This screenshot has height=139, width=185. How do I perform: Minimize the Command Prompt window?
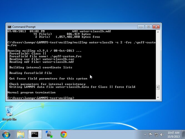(x=141, y=27)
